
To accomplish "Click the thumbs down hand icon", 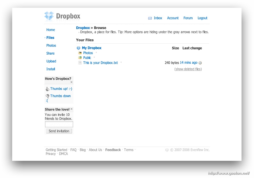I will click(x=47, y=96).
